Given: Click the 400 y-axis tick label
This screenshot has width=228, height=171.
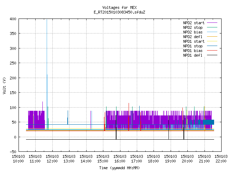Looking at the screenshot, I should coord(13,19).
